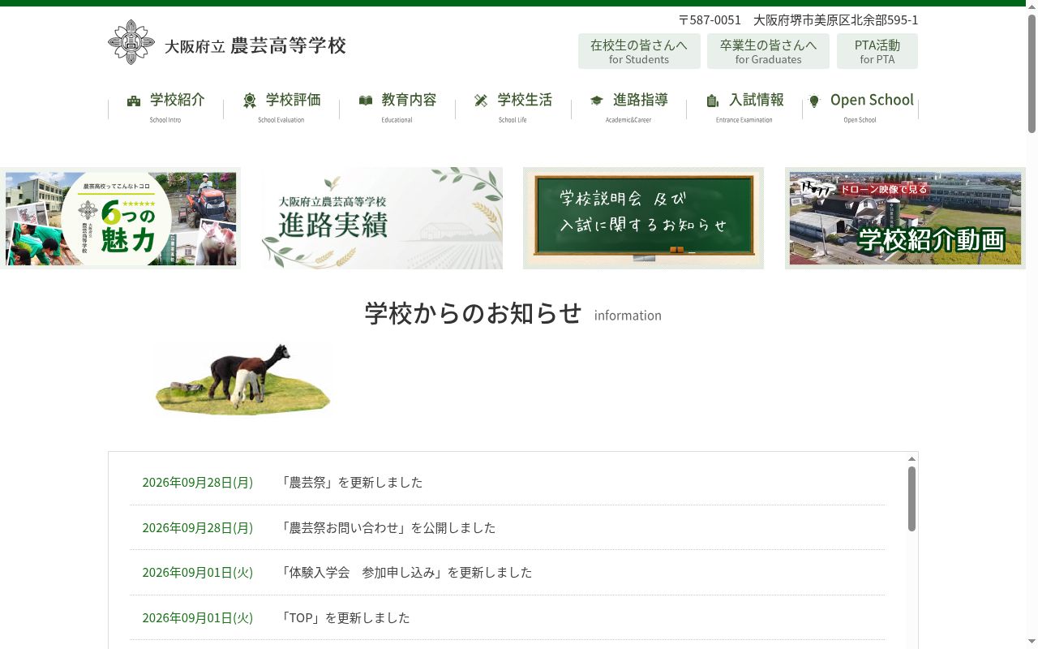The height and width of the screenshot is (649, 1038).
Task: Go home via 大阪府立 農芸高等学校 title
Action: click(255, 46)
